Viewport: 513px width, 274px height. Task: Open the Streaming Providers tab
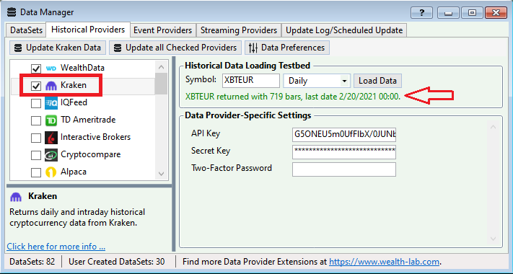tap(239, 30)
